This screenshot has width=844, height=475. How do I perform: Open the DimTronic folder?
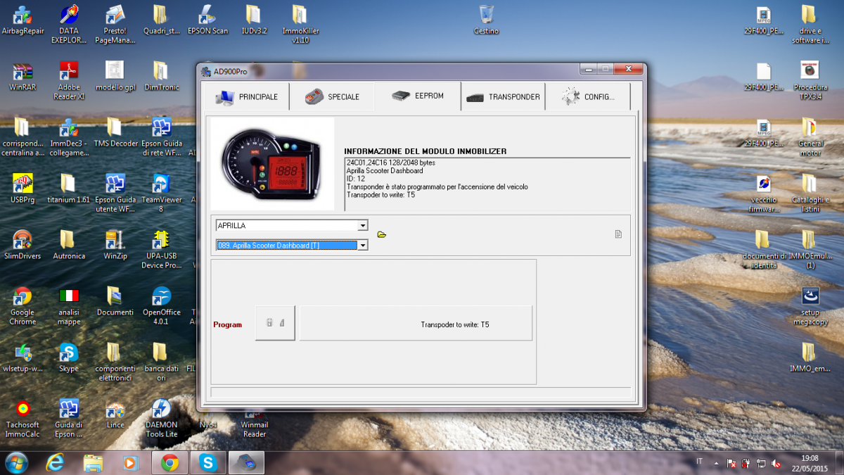pyautogui.click(x=161, y=77)
